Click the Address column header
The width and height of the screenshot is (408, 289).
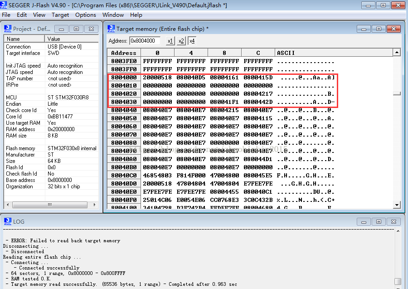click(124, 53)
